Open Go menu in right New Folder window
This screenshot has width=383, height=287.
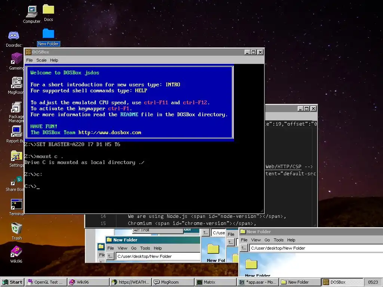tap(267, 240)
